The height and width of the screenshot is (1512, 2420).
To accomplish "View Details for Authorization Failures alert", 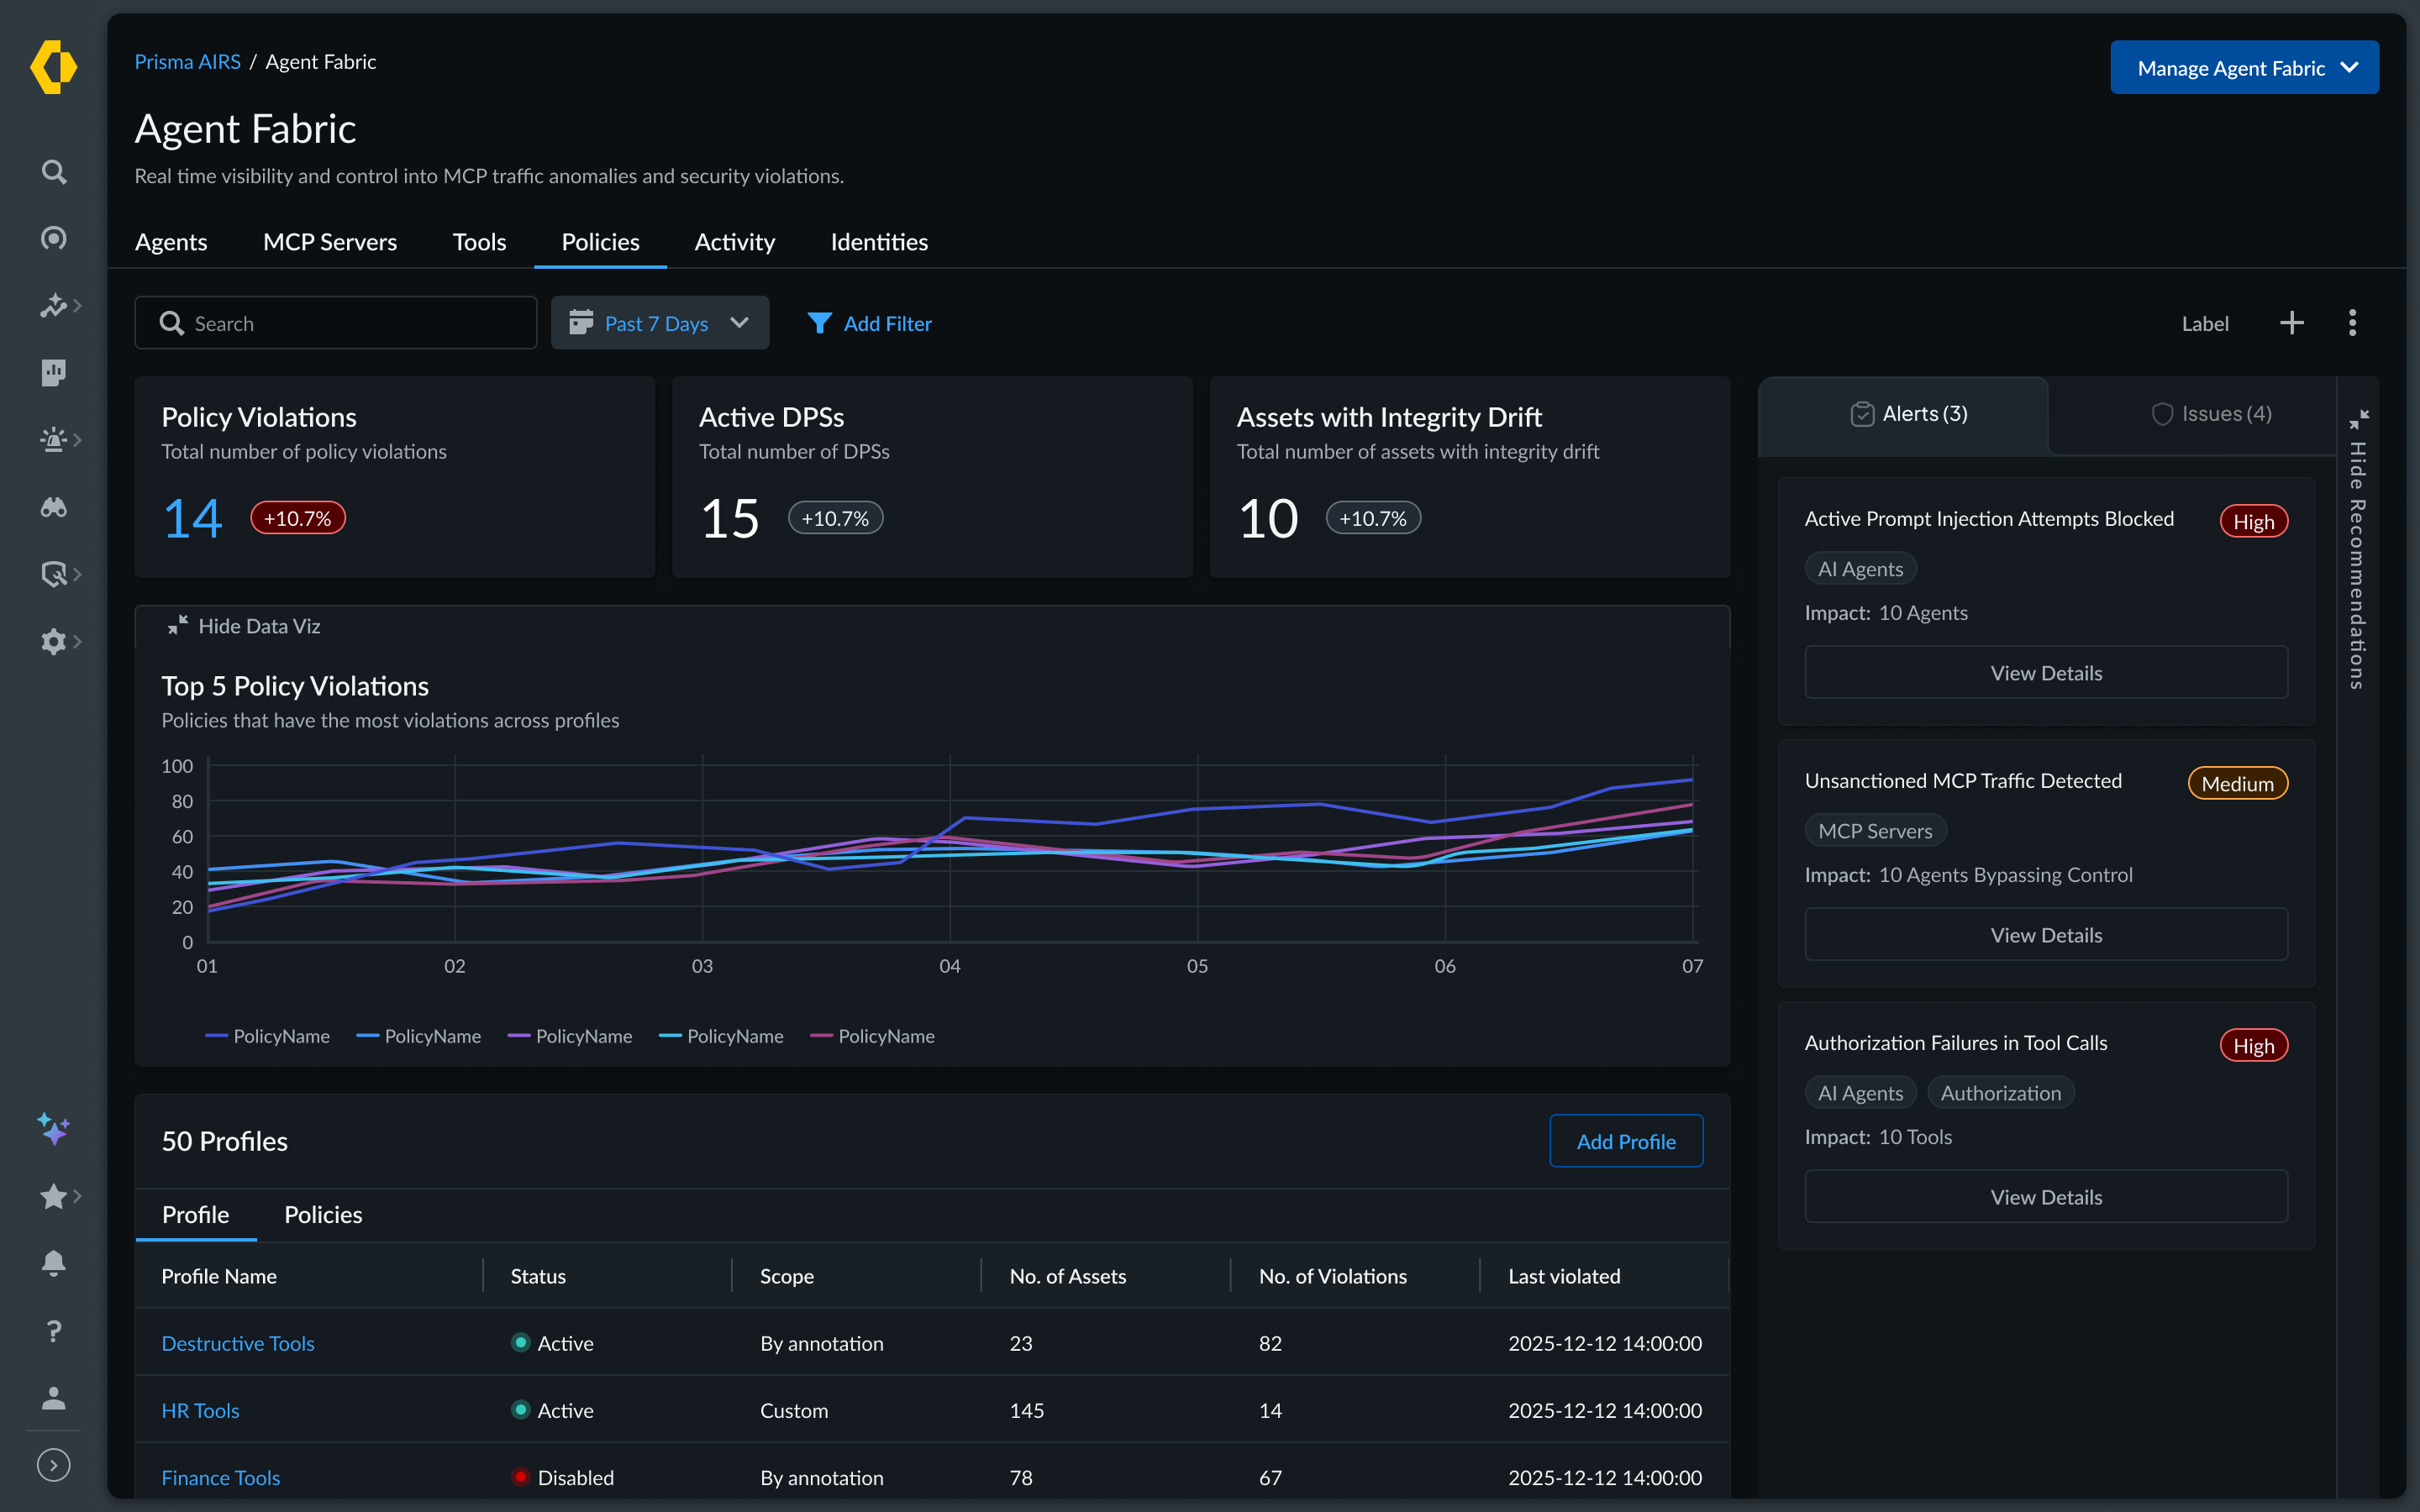I will pos(2046,1197).
